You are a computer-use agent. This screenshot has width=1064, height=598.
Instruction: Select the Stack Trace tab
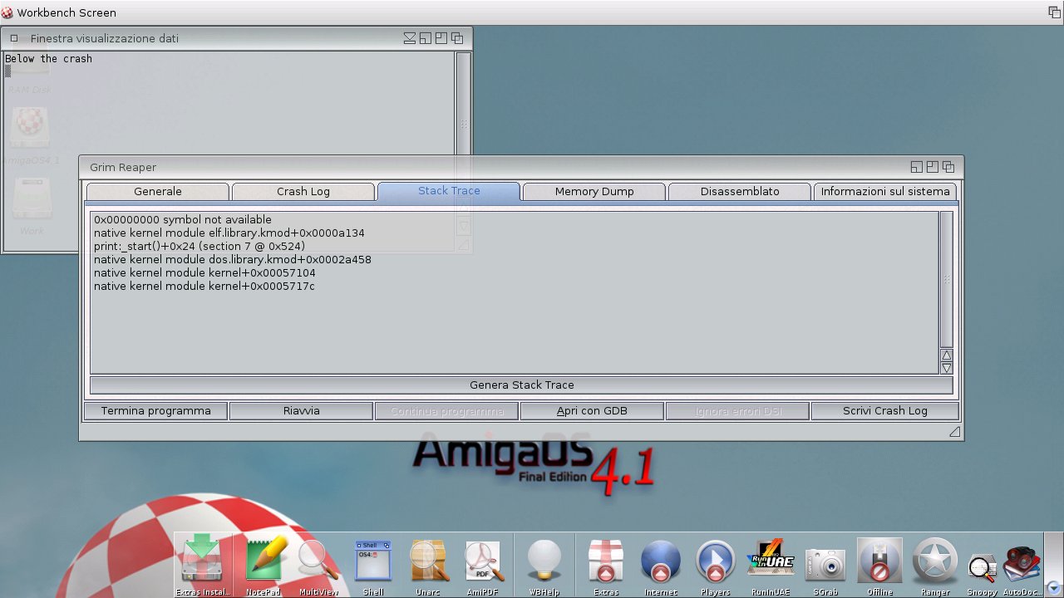pos(449,191)
